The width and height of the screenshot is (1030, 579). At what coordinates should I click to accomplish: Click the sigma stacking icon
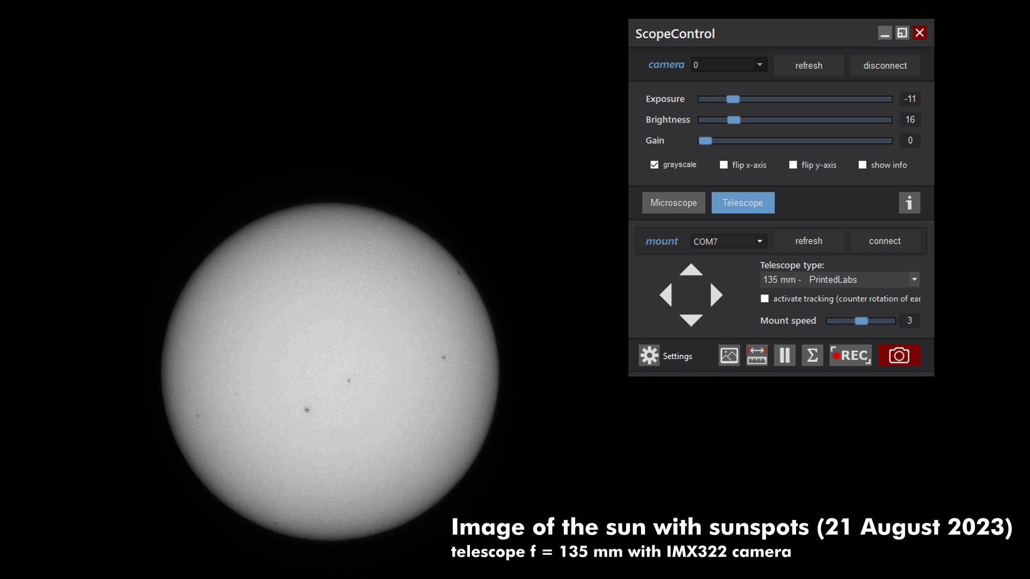[812, 355]
